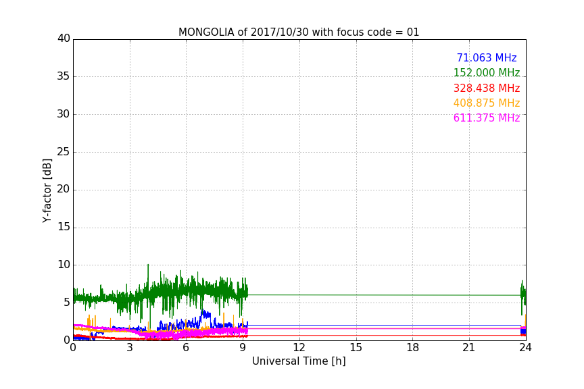The image size is (584, 389).
Task: Select the blue '71.063 MHz' legend label
Action: (x=487, y=57)
